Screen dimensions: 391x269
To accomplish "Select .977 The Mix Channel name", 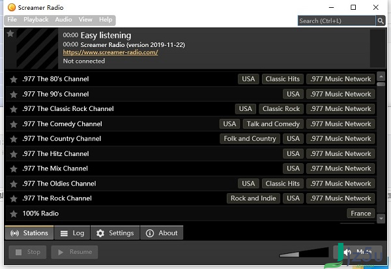I will (x=55, y=168).
